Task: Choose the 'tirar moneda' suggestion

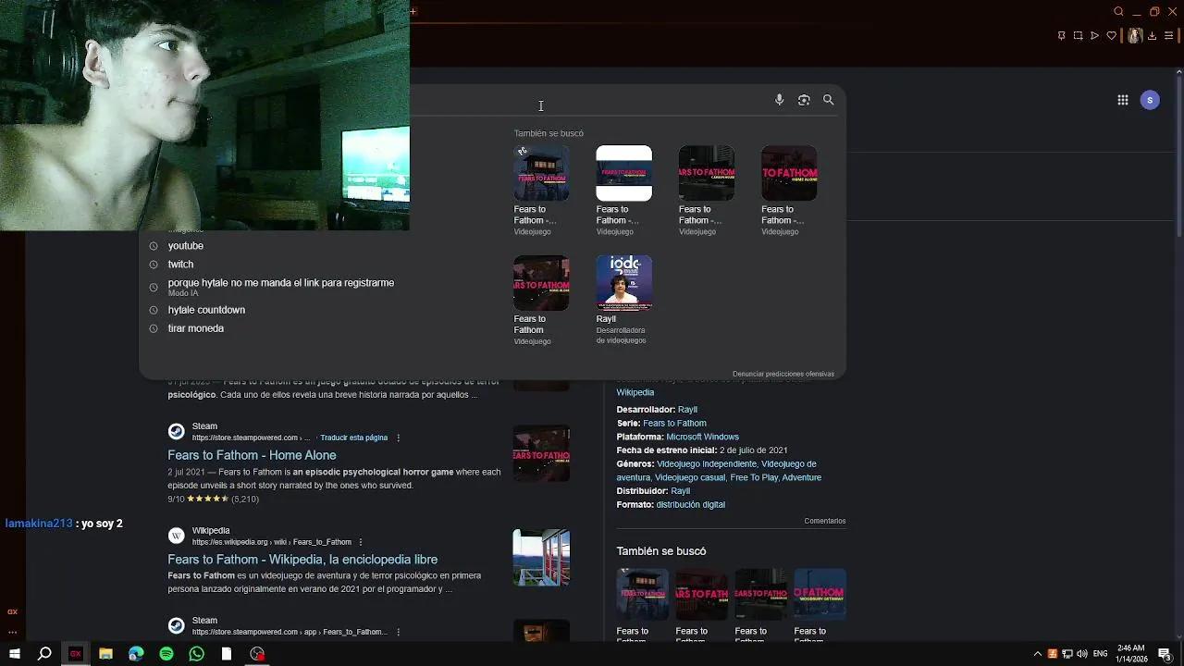Action: point(196,328)
